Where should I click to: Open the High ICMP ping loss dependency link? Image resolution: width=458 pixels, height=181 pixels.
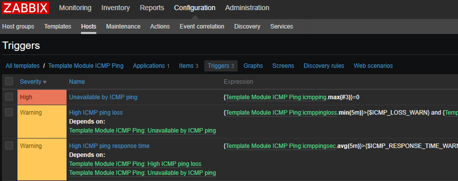[x=135, y=164]
